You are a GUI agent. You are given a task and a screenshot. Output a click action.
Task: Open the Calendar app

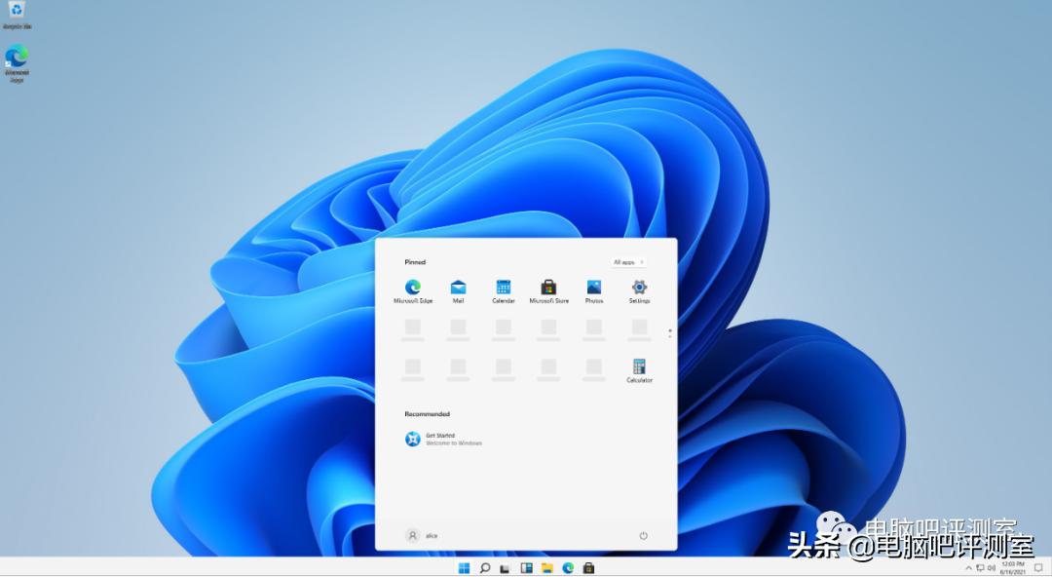point(503,289)
